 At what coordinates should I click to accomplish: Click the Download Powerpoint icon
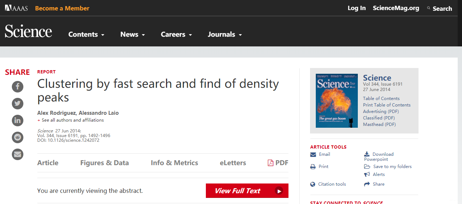click(367, 154)
